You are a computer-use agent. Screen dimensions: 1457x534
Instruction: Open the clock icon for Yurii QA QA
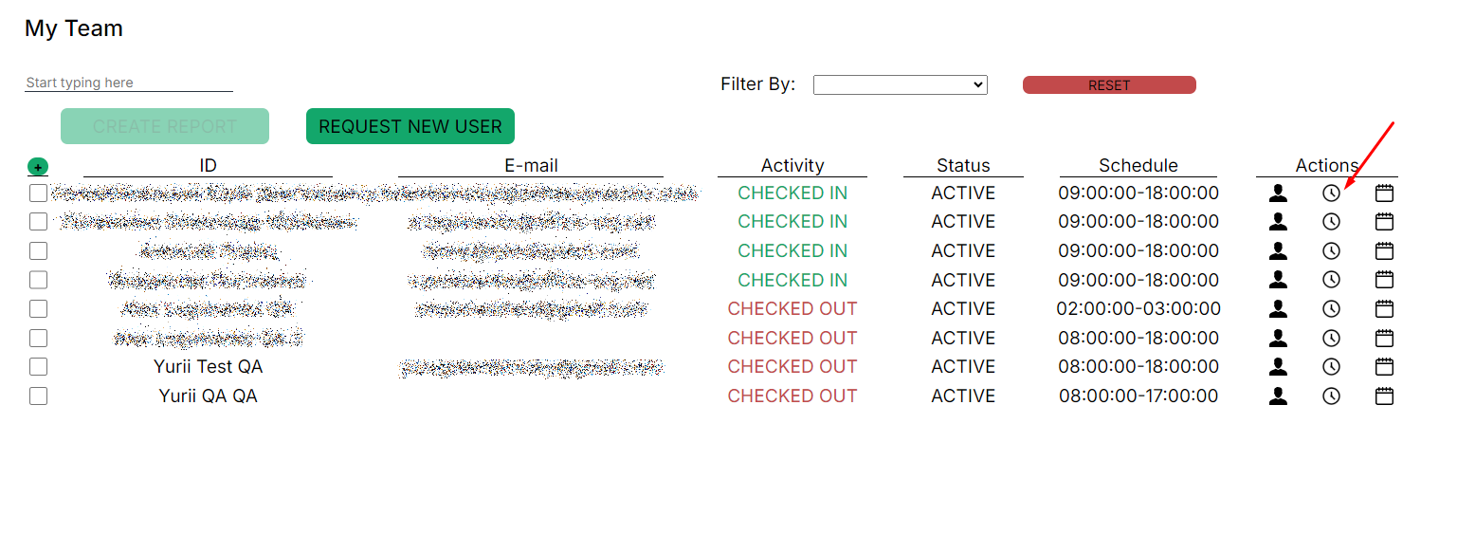(1332, 396)
